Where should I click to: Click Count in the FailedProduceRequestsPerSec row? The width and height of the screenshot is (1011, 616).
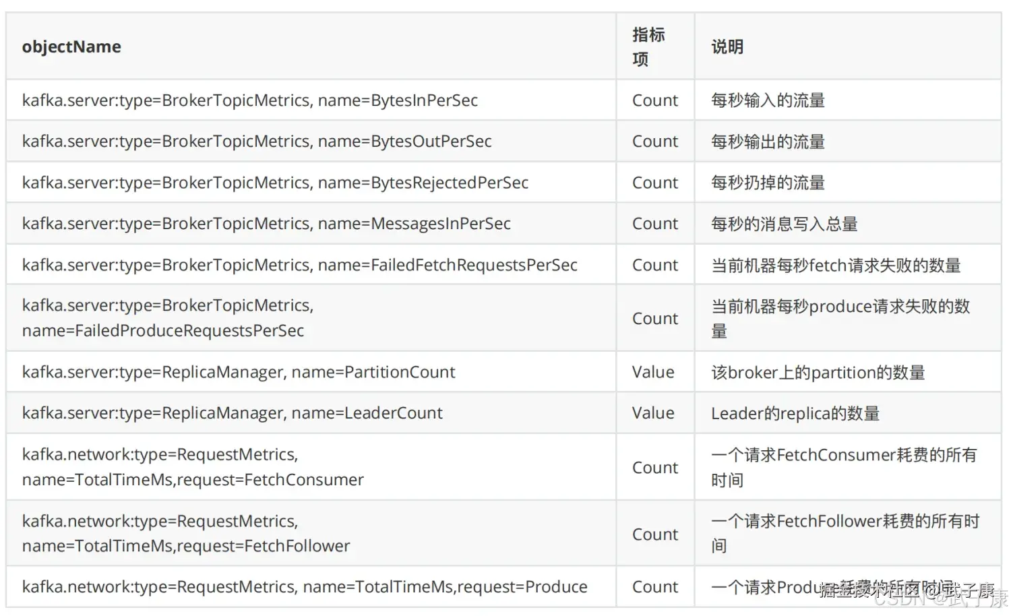pos(655,318)
